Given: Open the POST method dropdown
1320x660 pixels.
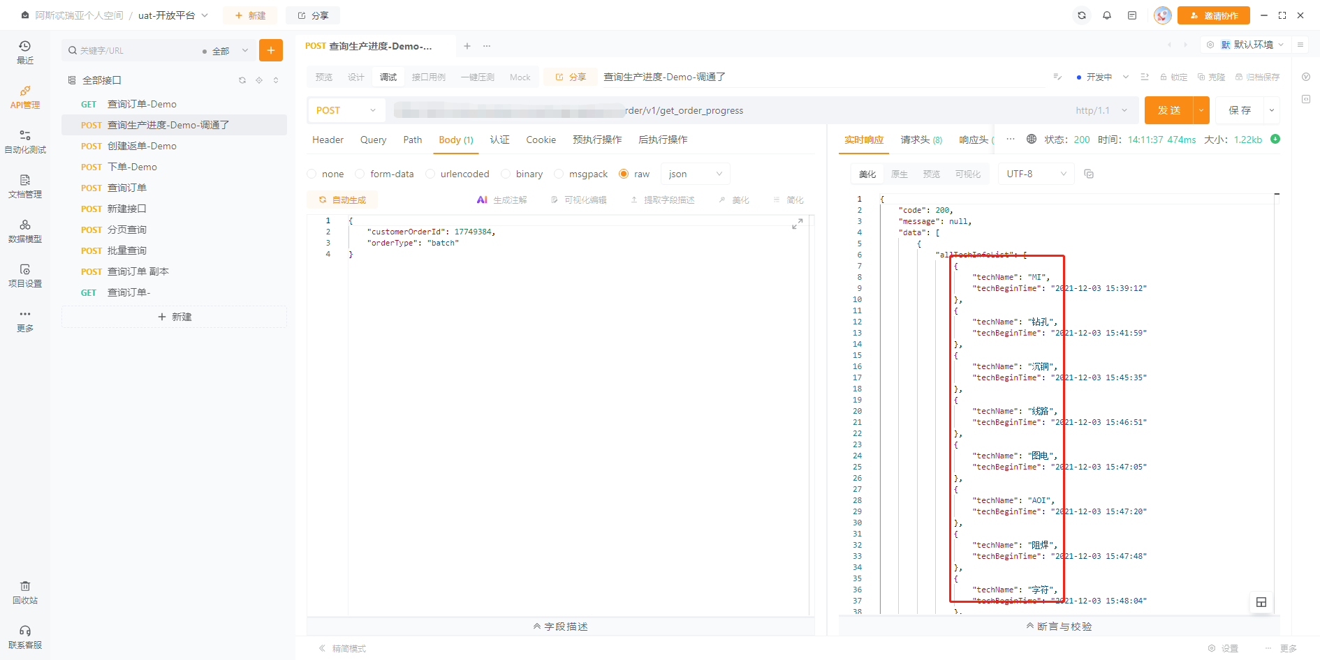Looking at the screenshot, I should (x=346, y=110).
